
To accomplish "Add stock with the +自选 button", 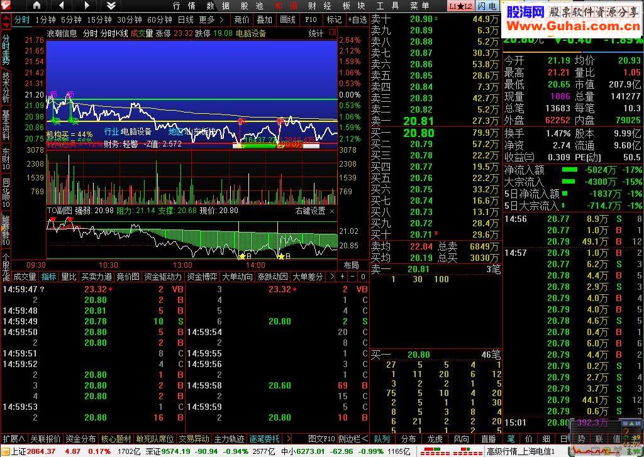I will point(357,19).
